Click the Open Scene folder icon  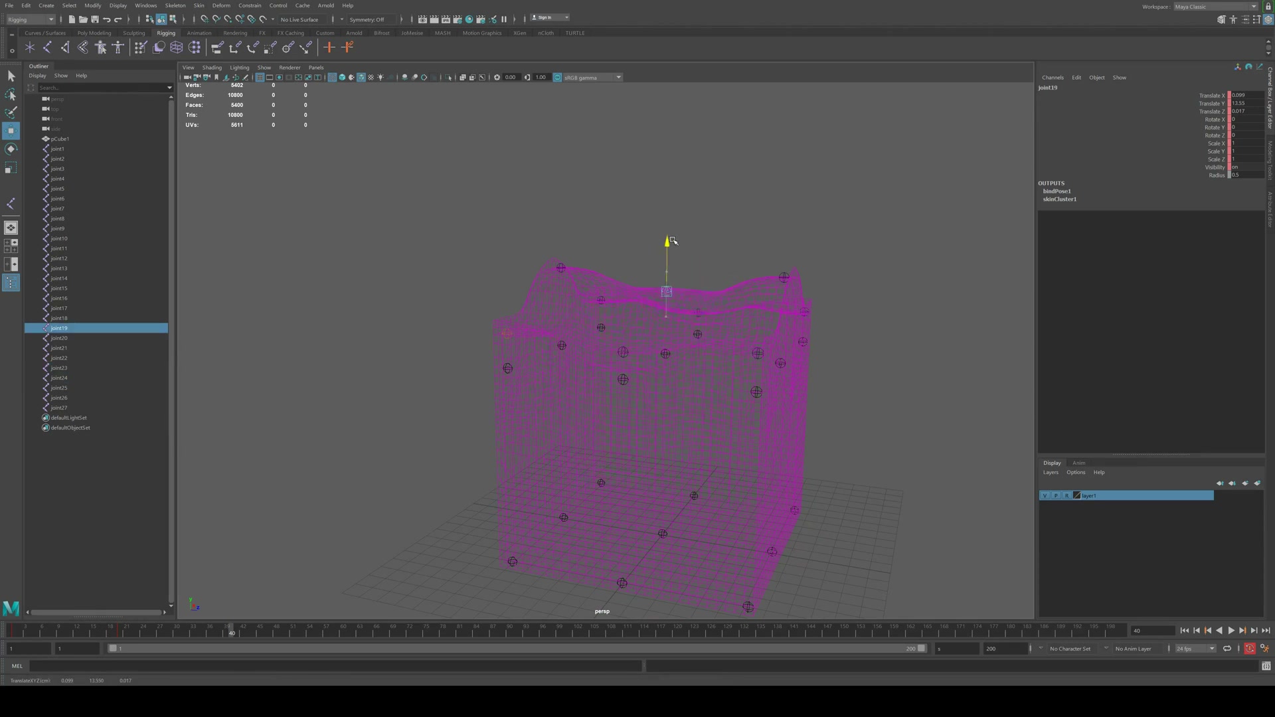[x=83, y=19]
